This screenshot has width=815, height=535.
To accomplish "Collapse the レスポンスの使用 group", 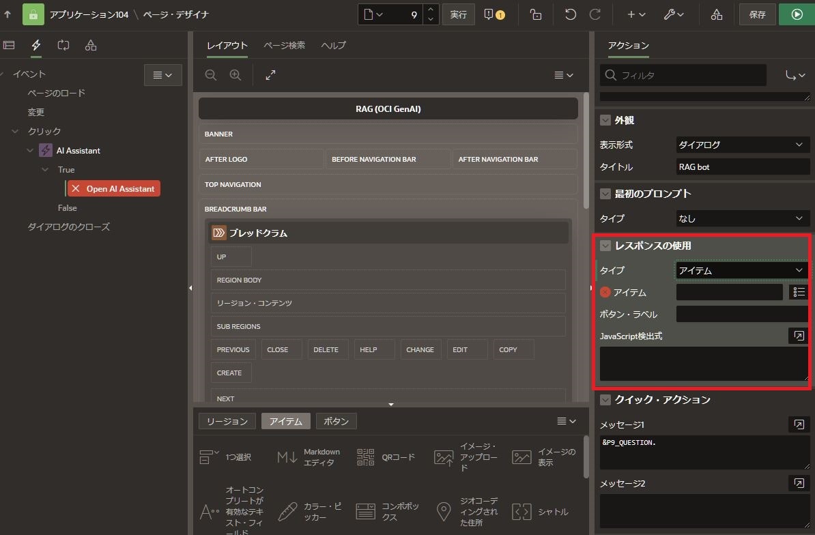I will [x=605, y=246].
